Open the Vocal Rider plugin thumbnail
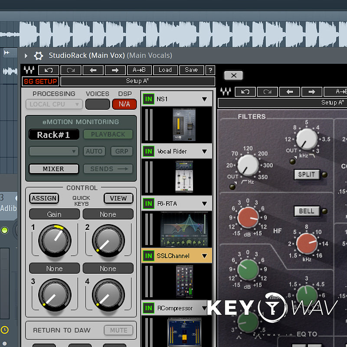The height and width of the screenshot is (347, 347). coord(184,177)
